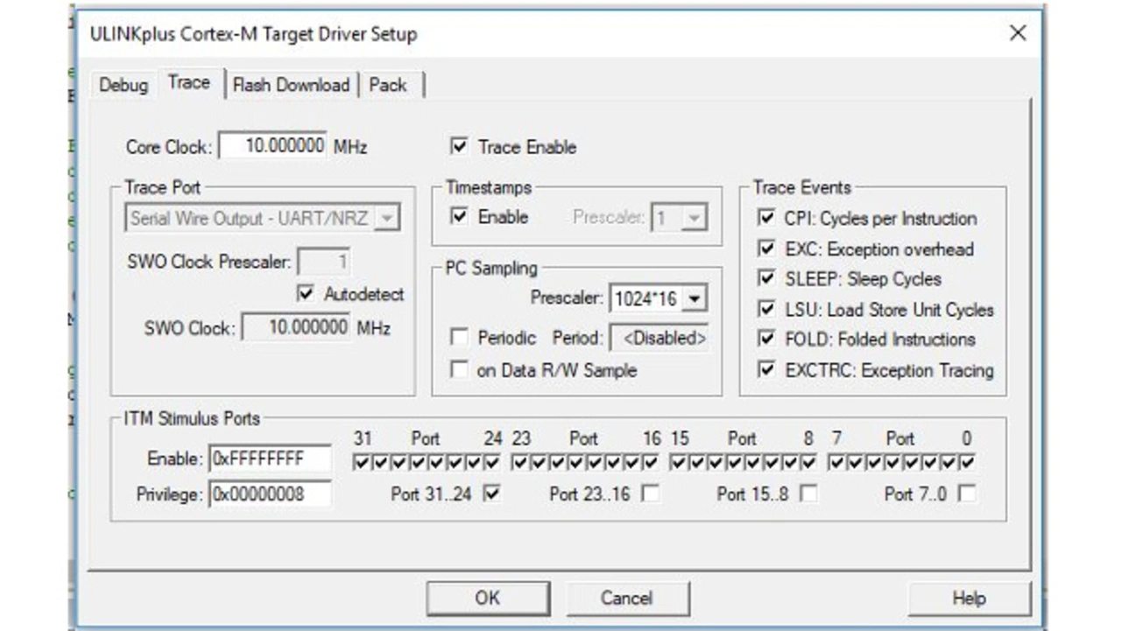Enable Periodic PC Sampling

[459, 338]
